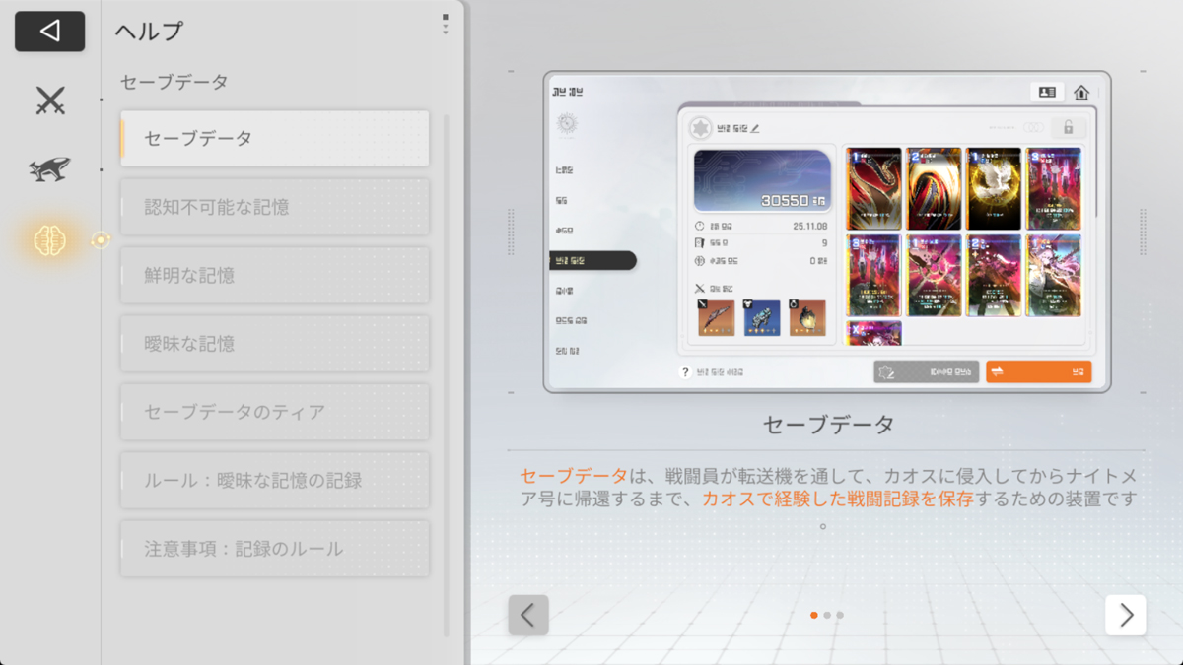Open the crossed swords combat help category

(x=49, y=100)
